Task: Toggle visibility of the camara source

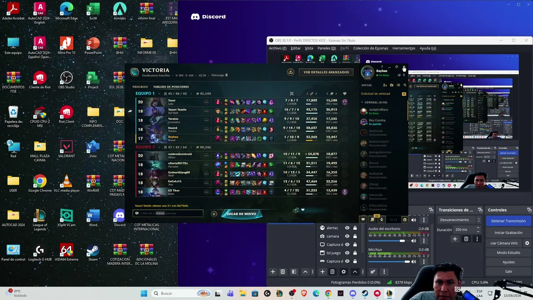Action: coord(347,236)
